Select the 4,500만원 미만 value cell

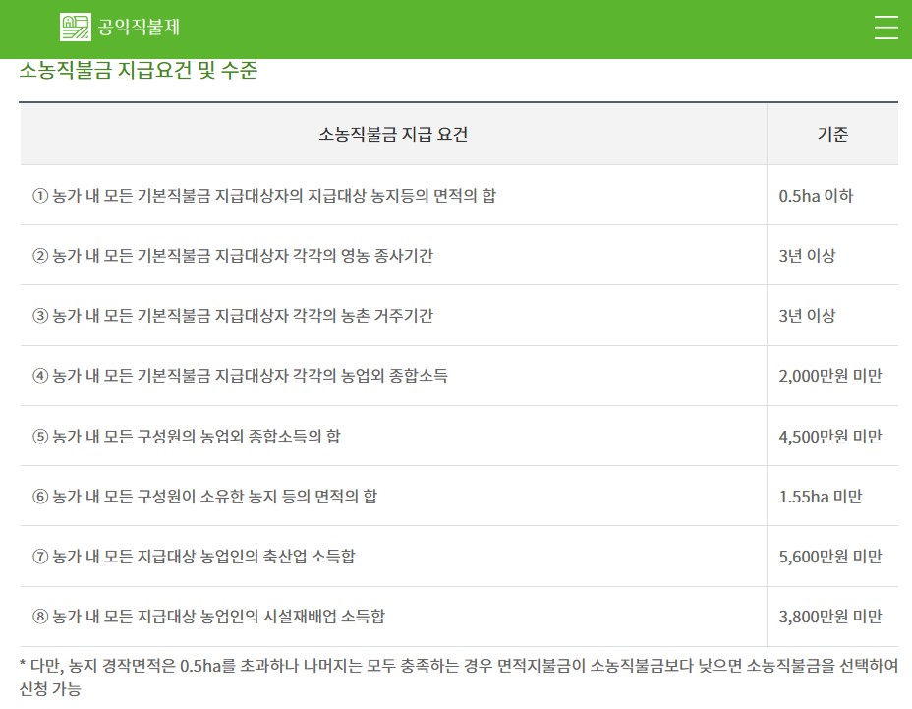[832, 436]
